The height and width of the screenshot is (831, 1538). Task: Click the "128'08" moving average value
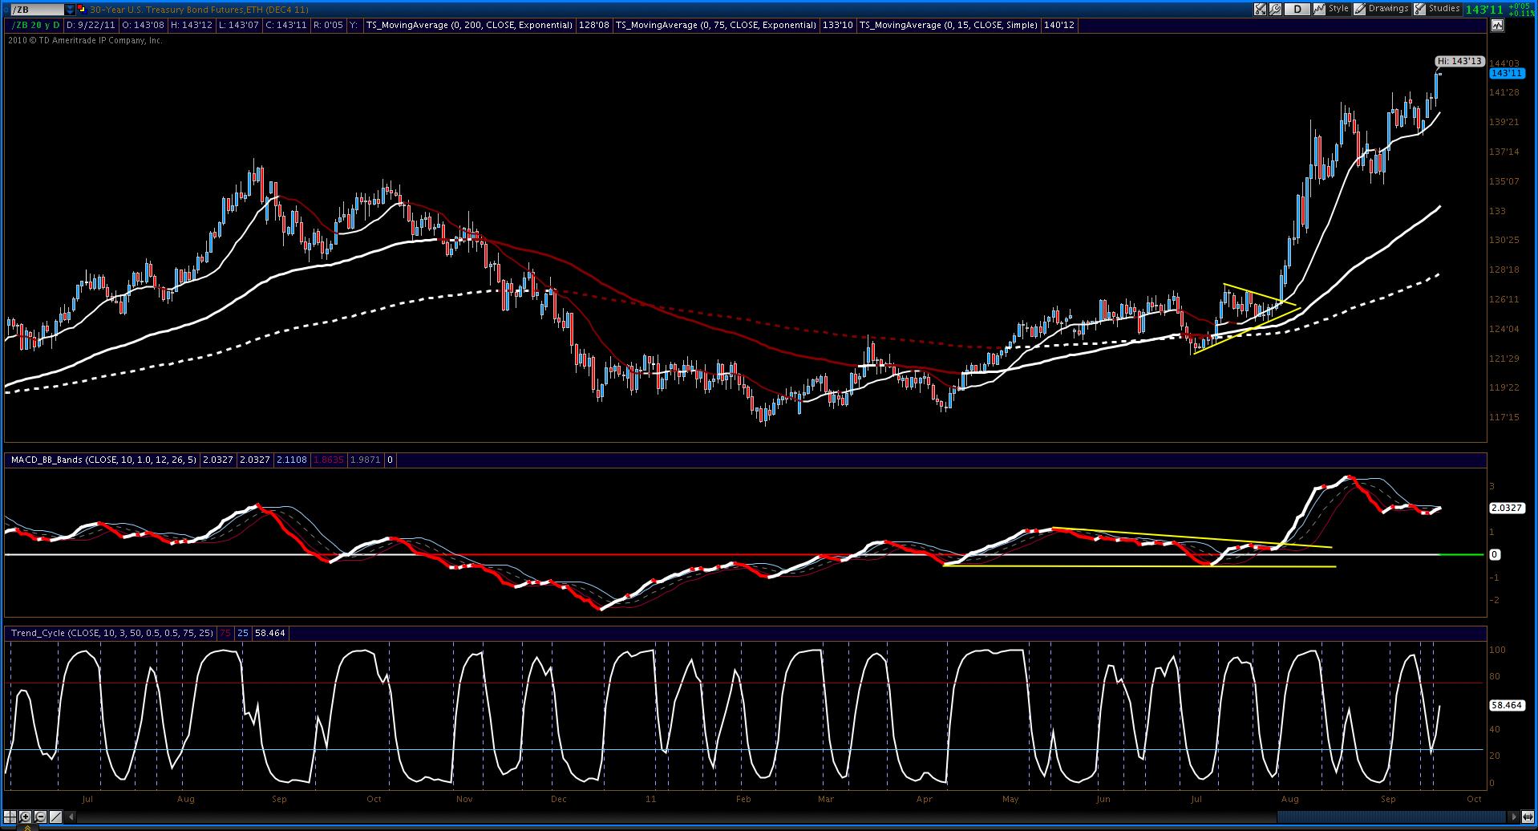[593, 26]
